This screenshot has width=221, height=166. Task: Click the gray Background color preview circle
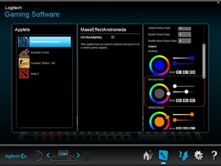point(159,93)
